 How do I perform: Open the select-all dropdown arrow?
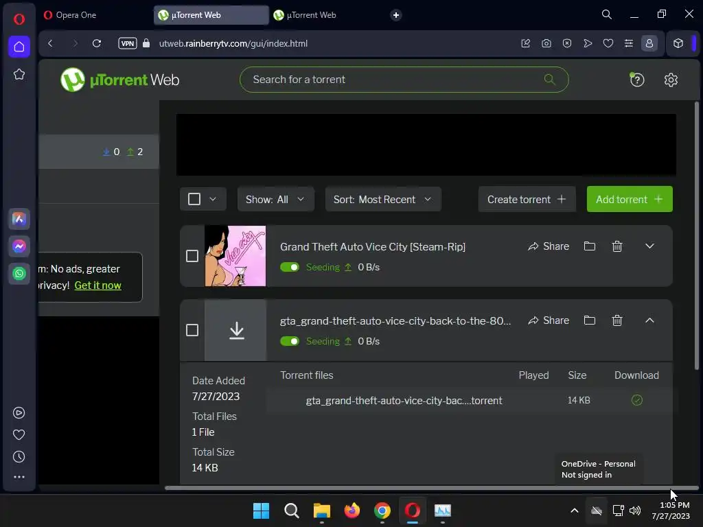[x=213, y=199]
